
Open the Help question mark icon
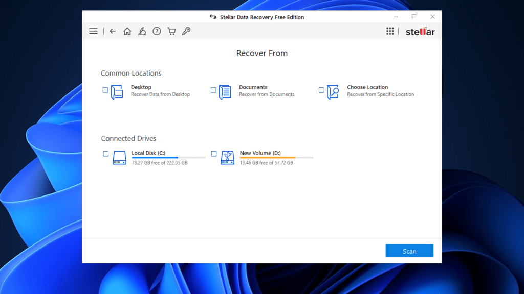coord(157,31)
